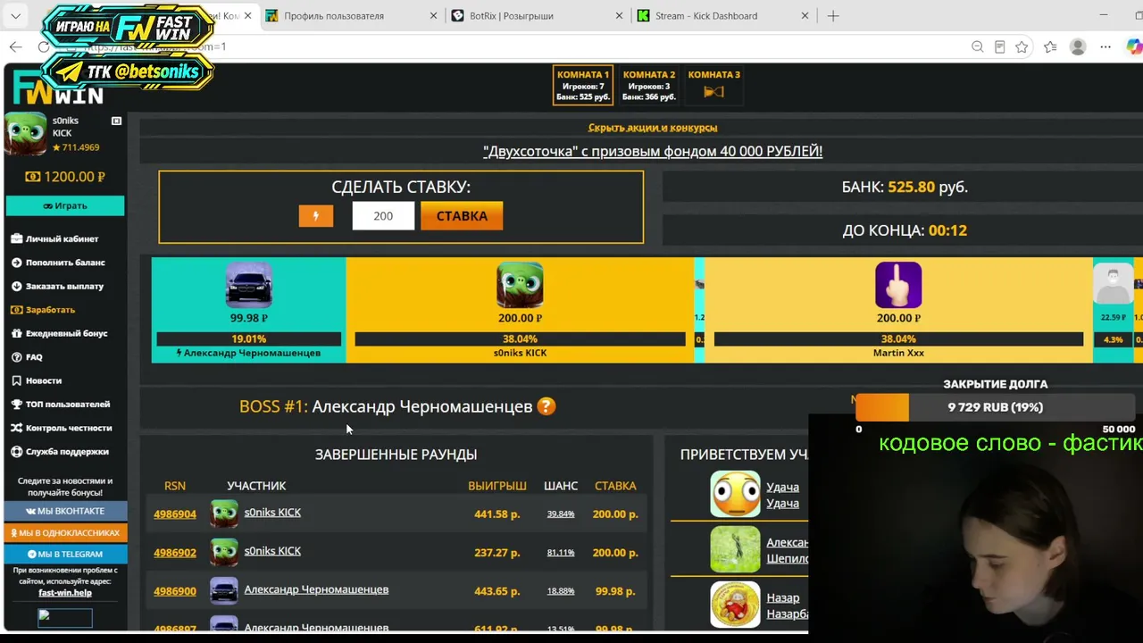1143x643 pixels.
Task: Click the Скрыть акции и конкурсы link
Action: click(x=653, y=128)
